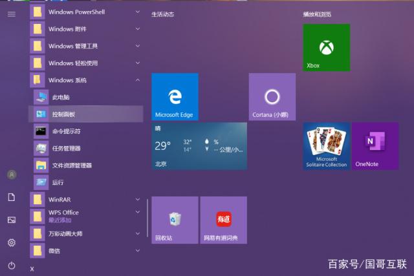
Task: Open the Cortana (小娜) tile
Action: [x=272, y=97]
